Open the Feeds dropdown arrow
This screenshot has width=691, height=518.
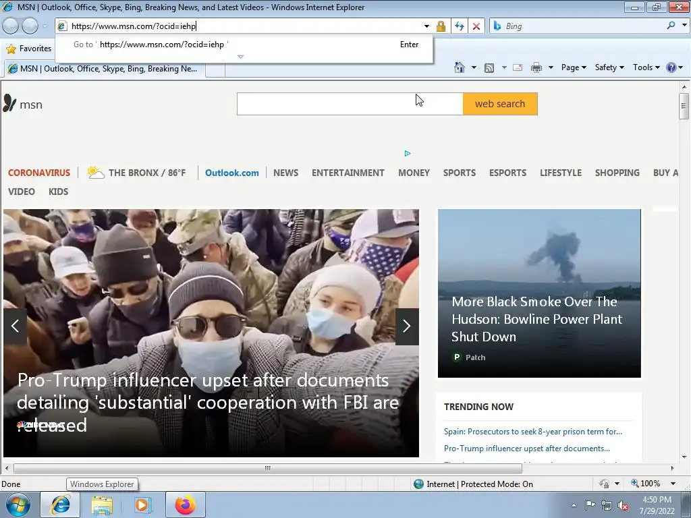(504, 67)
